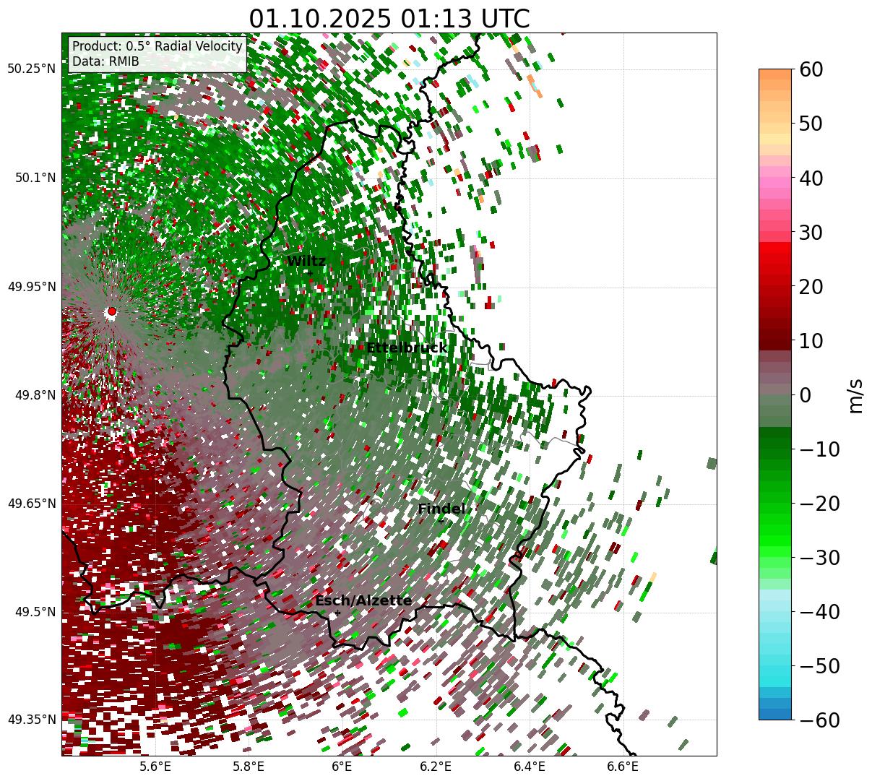Click the blue band ending the colorbar
The image size is (872, 781).
click(775, 714)
